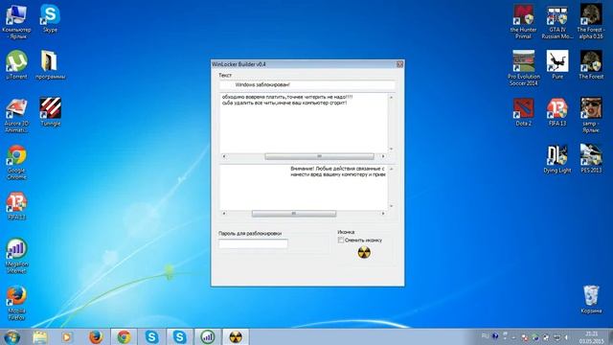Switch to Chrome in the taskbar
Screen dimensions: 613x345
click(x=124, y=336)
